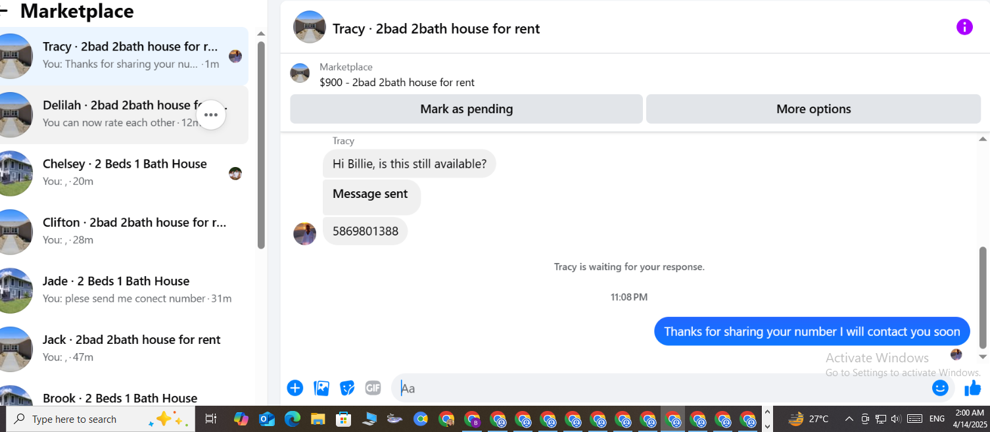Click Mark as pending button

466,109
